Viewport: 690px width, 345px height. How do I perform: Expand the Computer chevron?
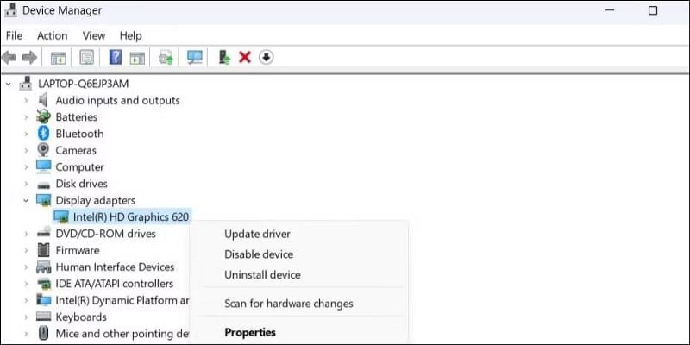(x=26, y=167)
